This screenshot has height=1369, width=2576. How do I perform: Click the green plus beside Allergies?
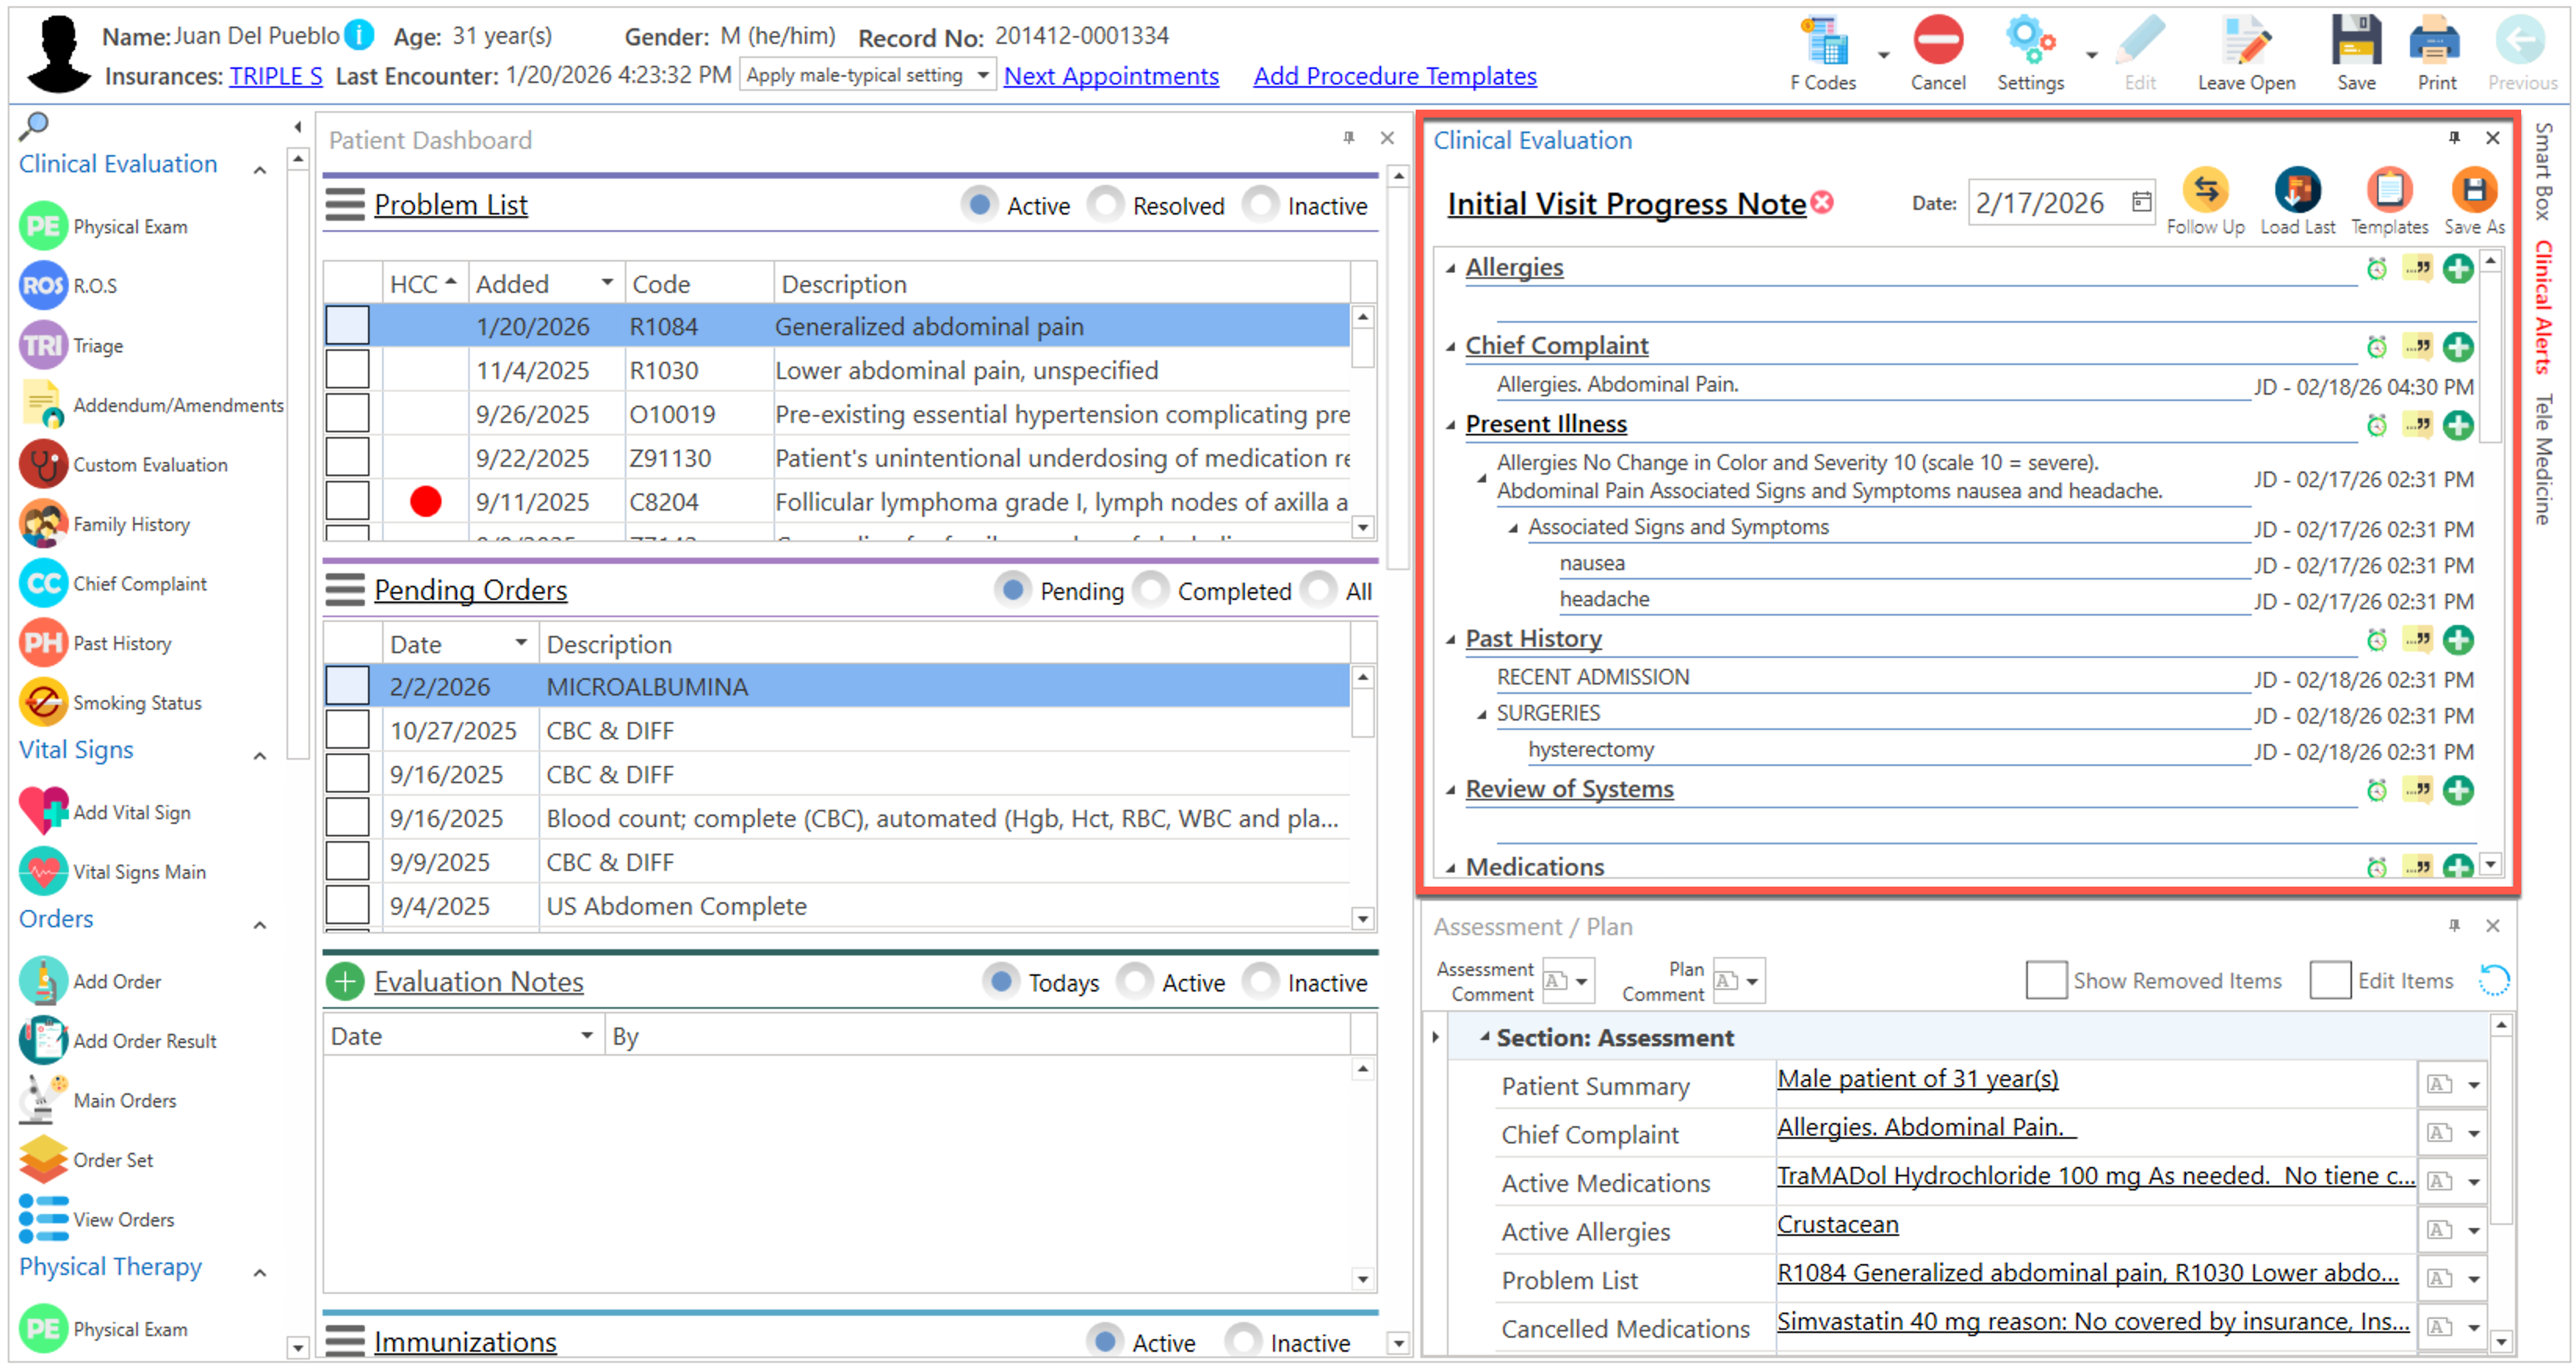coord(2457,268)
